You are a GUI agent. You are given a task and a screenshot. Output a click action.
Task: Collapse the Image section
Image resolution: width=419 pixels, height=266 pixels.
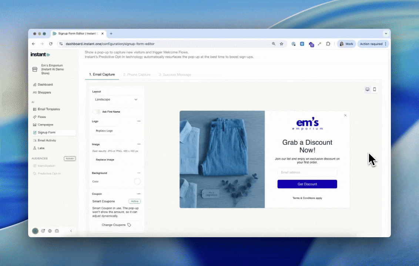[x=139, y=144]
